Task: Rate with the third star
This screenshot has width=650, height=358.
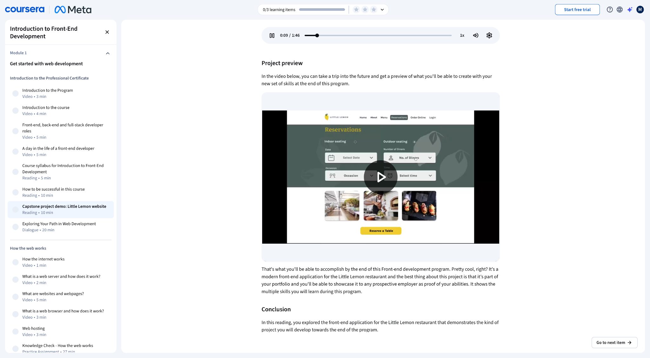Action: (374, 10)
